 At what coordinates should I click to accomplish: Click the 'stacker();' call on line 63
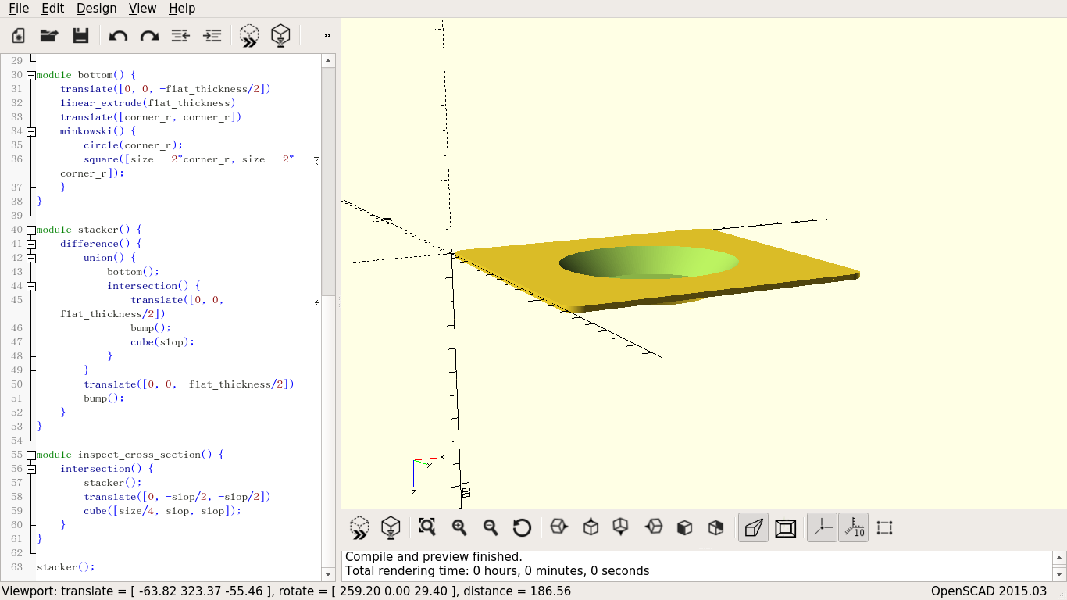tap(66, 567)
